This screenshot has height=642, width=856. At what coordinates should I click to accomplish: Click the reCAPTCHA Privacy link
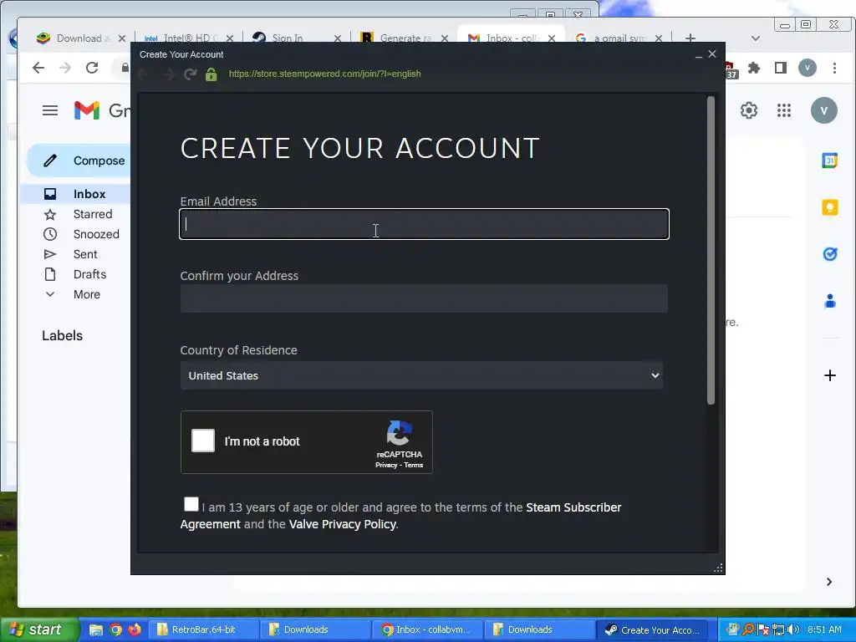386,465
